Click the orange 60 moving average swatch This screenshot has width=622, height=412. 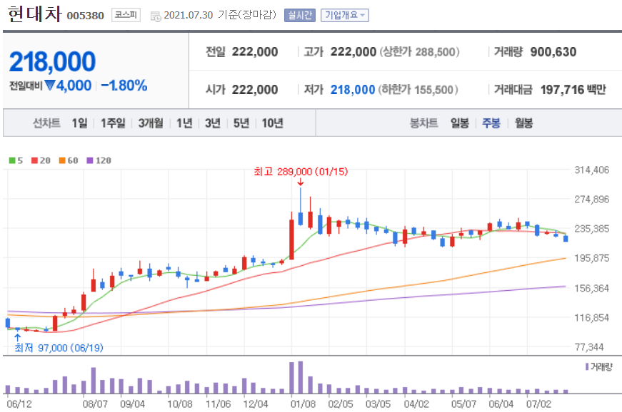62,160
